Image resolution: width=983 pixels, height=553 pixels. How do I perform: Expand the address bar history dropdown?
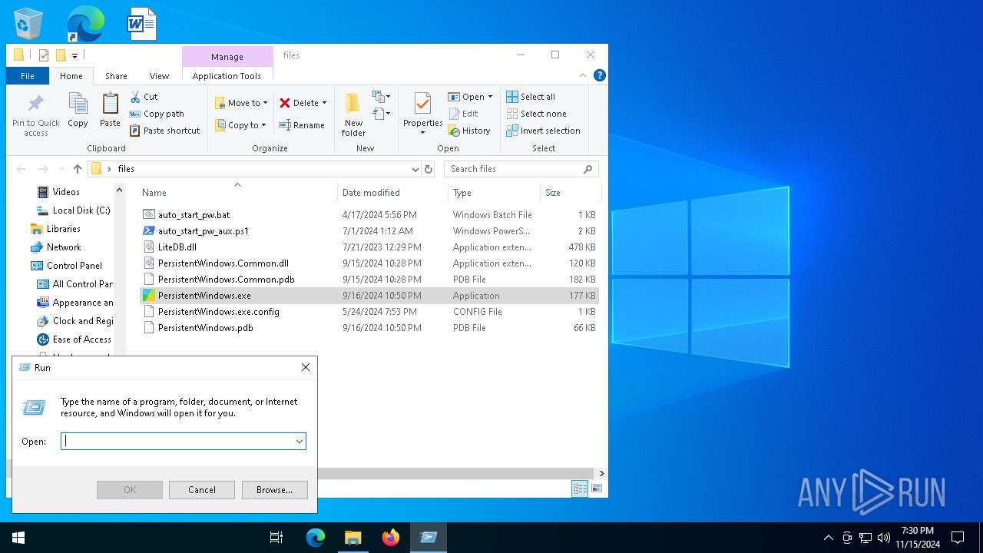(415, 169)
